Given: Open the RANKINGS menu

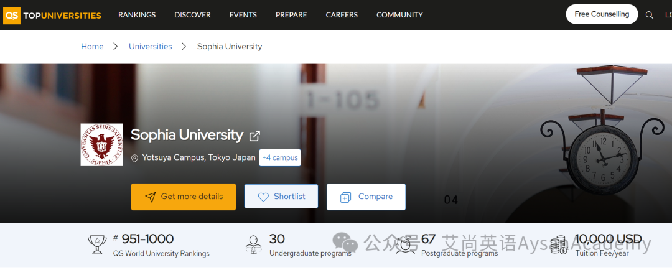Looking at the screenshot, I should point(137,15).
